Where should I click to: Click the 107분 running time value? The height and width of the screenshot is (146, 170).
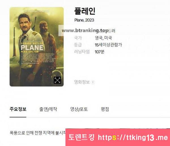tap(99, 52)
